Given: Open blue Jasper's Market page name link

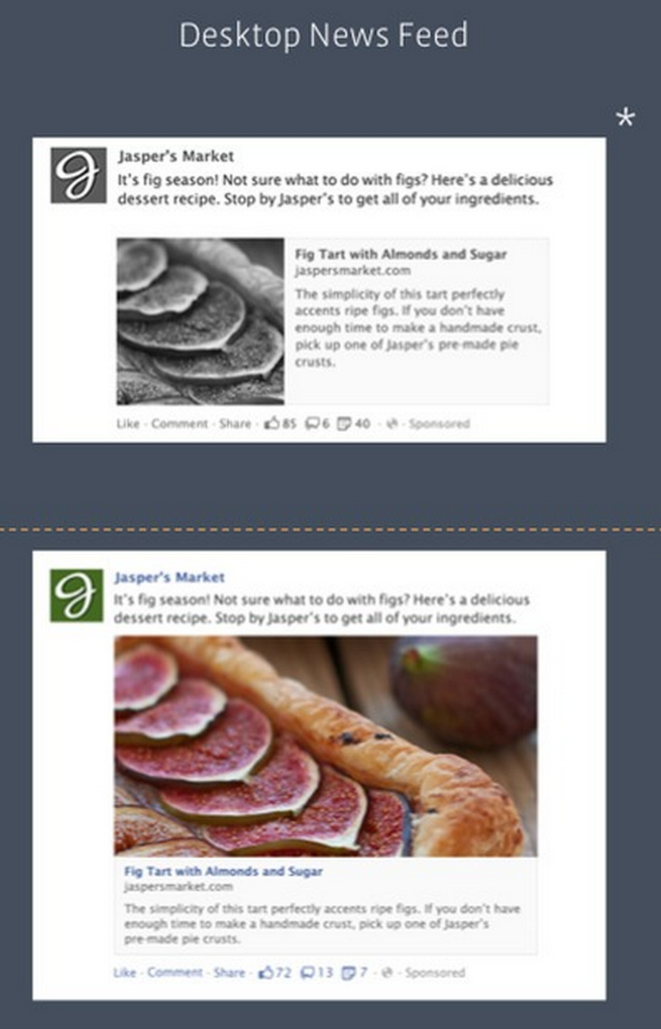Looking at the screenshot, I should tap(169, 577).
